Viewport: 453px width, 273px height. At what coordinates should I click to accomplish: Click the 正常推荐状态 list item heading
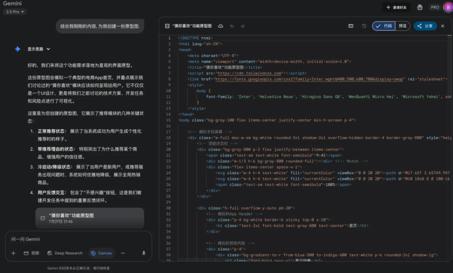[x=52, y=131]
